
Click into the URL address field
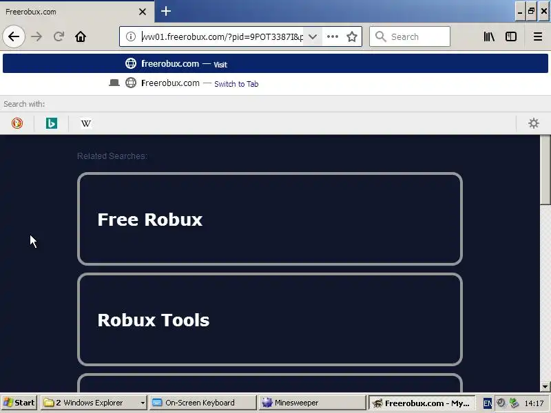pos(221,36)
